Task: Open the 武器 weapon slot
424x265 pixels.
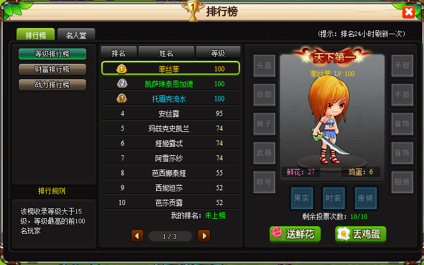Action: click(264, 153)
